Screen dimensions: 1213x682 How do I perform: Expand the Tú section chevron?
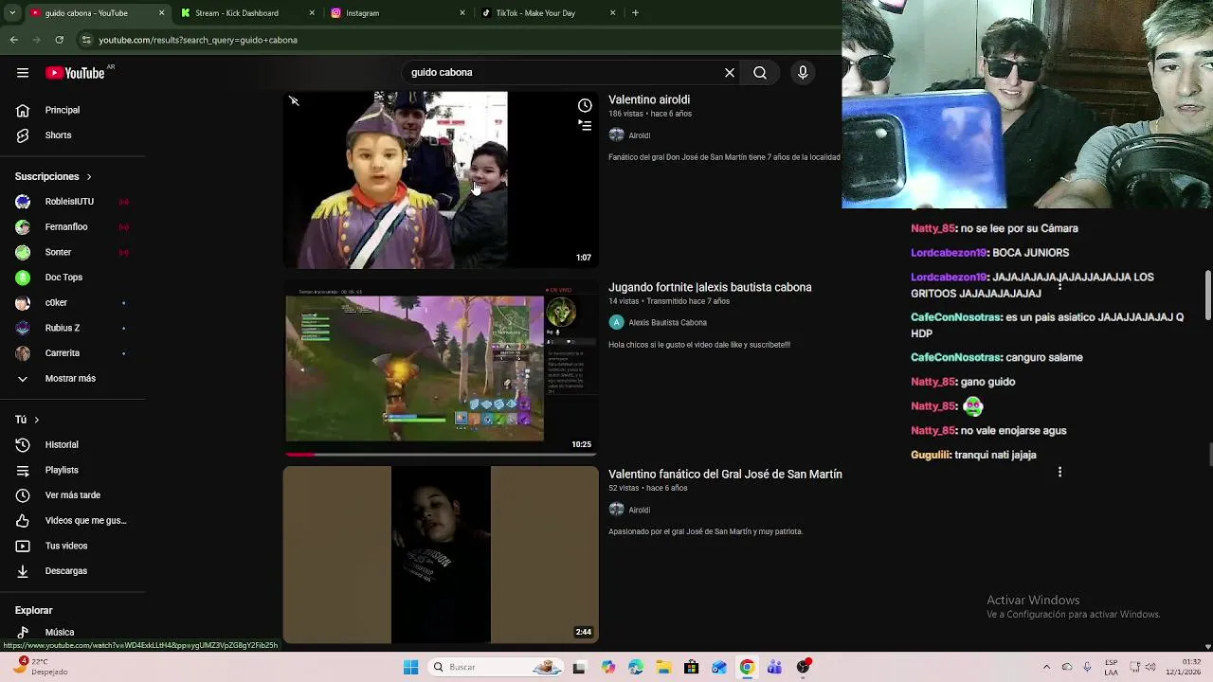tap(36, 420)
